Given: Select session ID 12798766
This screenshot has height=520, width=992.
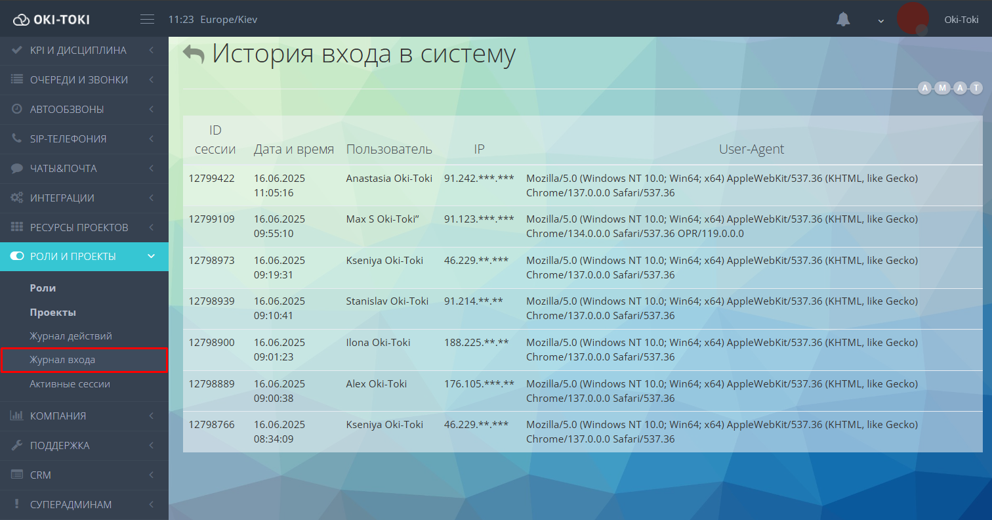Looking at the screenshot, I should coord(211,424).
